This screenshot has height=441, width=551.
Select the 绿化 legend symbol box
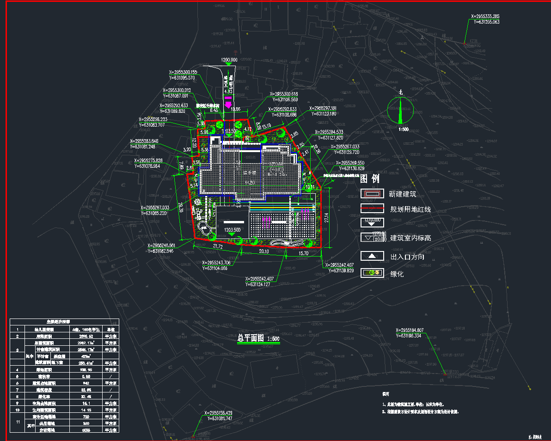pos(372,273)
